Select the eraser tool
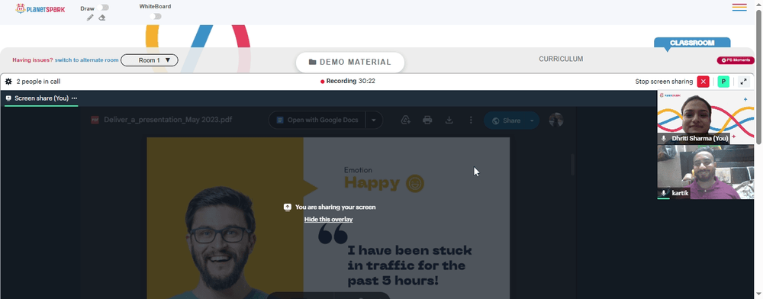This screenshot has height=299, width=763. click(101, 18)
